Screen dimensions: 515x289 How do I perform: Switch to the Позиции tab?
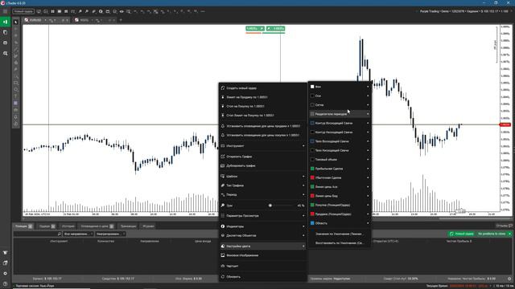click(23, 226)
